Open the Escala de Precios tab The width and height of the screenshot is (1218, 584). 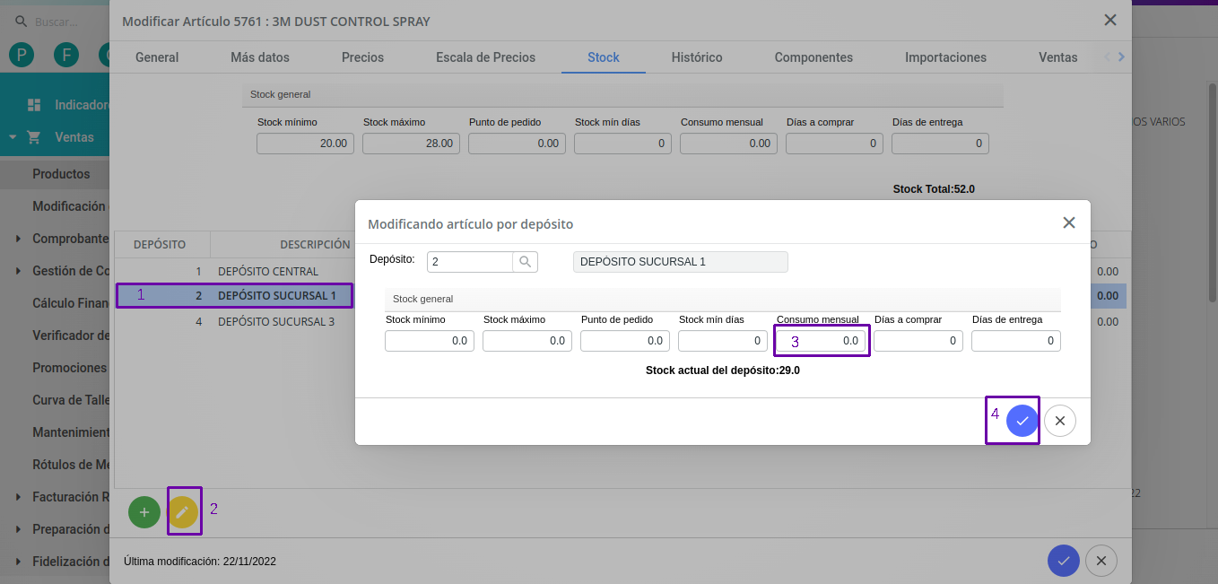(485, 57)
